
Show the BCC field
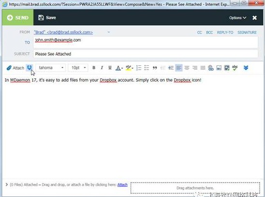pyautogui.click(x=209, y=32)
